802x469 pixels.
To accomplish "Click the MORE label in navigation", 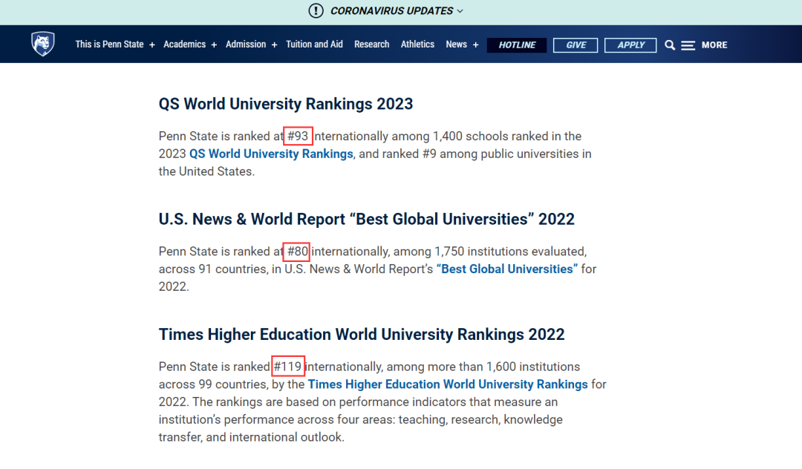I will tap(714, 45).
